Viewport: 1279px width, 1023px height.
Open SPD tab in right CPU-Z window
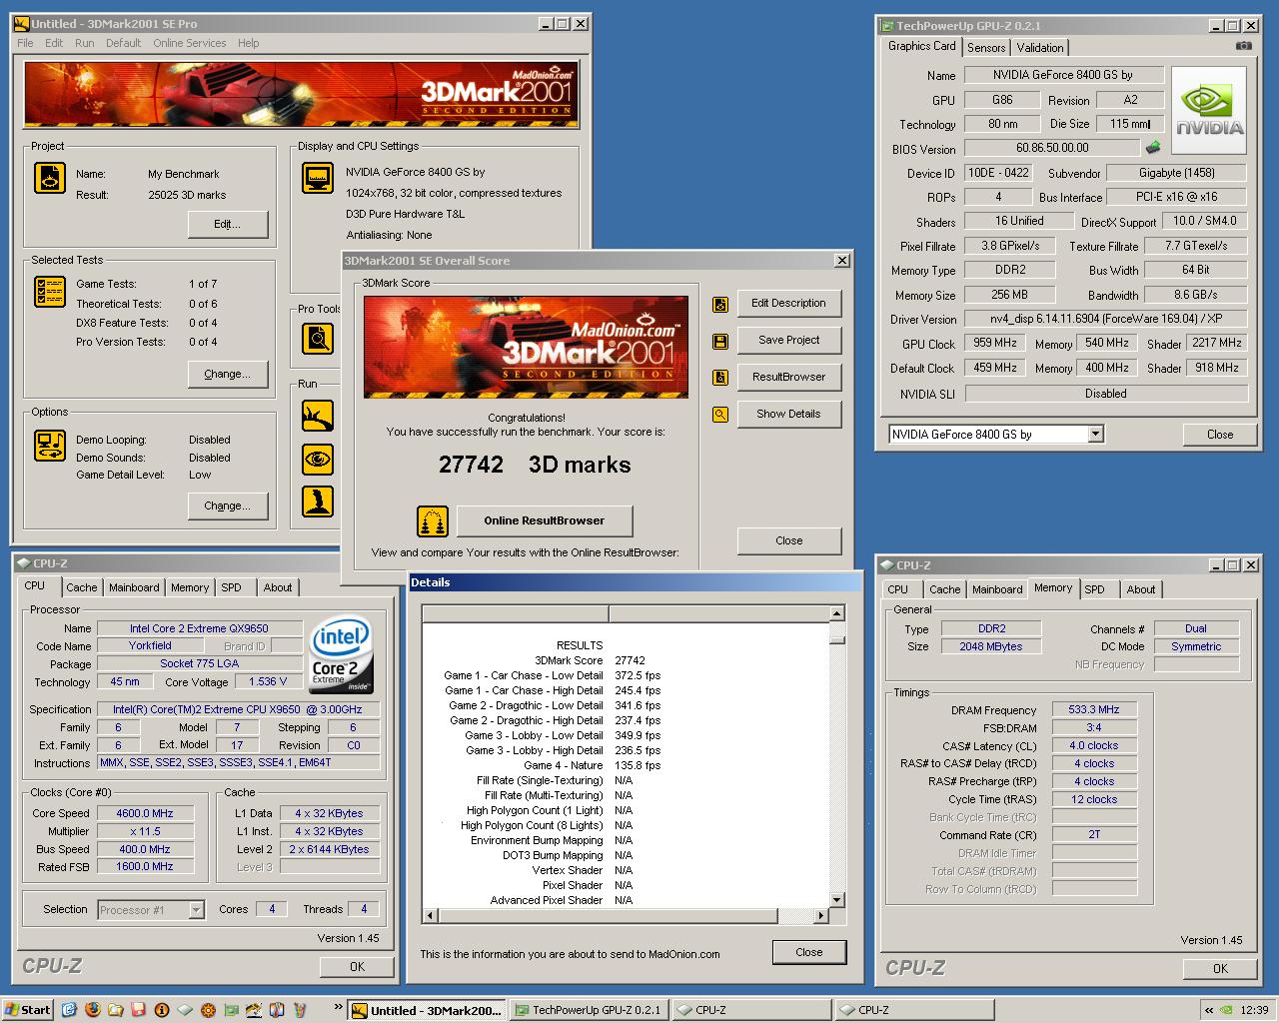(x=1095, y=589)
